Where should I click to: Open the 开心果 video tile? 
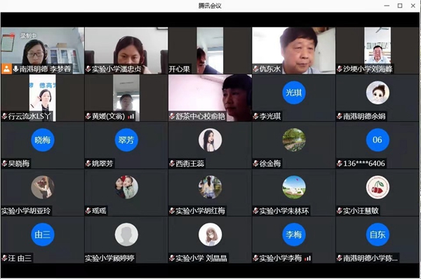pos(210,50)
